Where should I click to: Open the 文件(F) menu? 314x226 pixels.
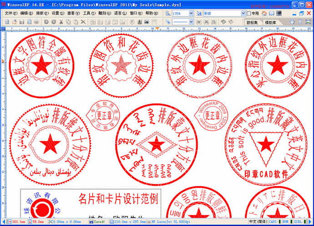pyautogui.click(x=11, y=13)
